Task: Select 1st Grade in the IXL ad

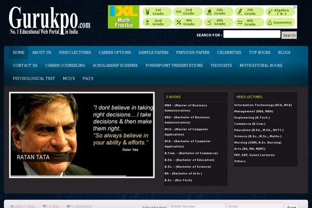Action: click(x=157, y=12)
